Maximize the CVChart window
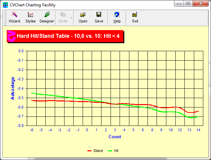Screen dimensions: 211x160 coord(188,4)
